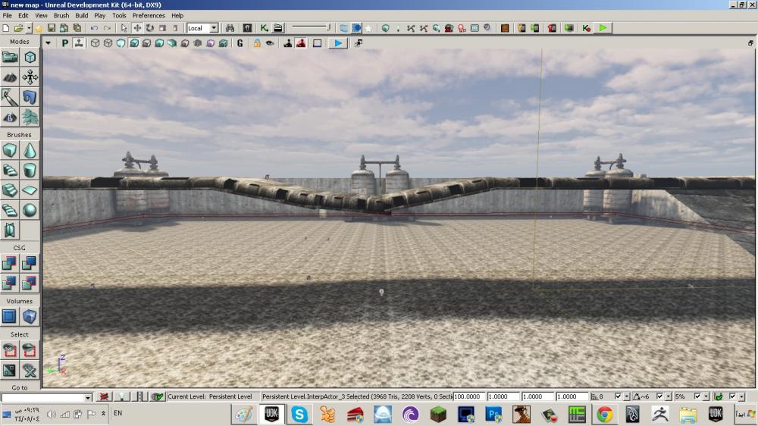
Task: Open the Preferences menu
Action: [x=149, y=15]
